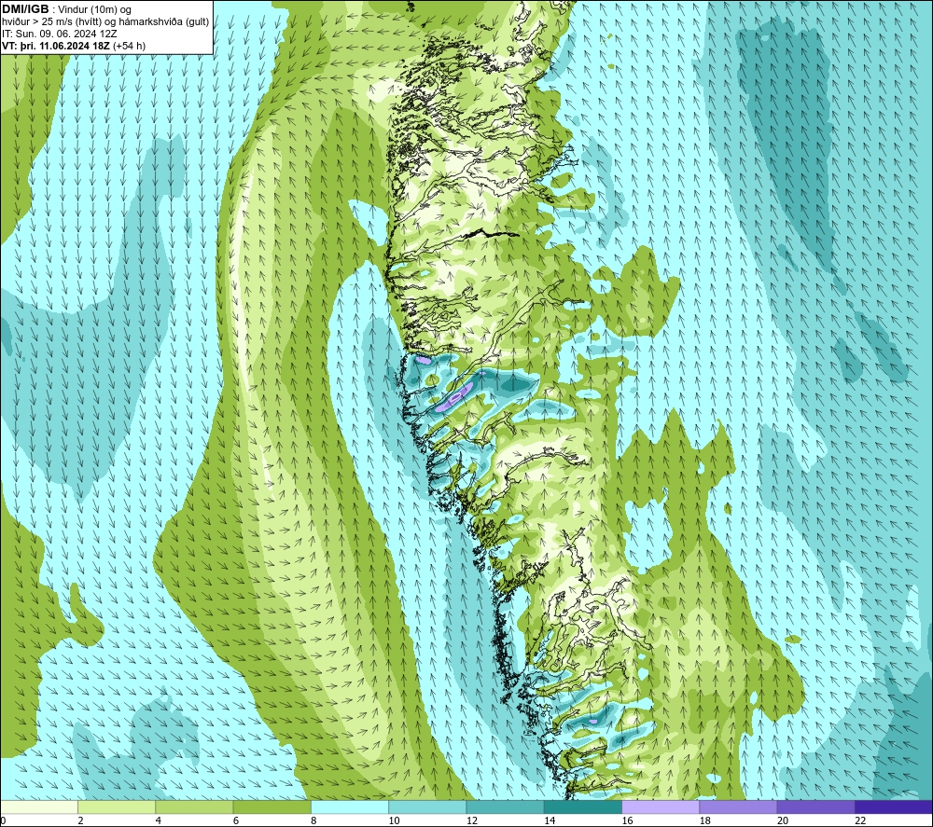Click the DMI/IGB title text
Viewport: 933px width, 827px height.
pos(25,9)
